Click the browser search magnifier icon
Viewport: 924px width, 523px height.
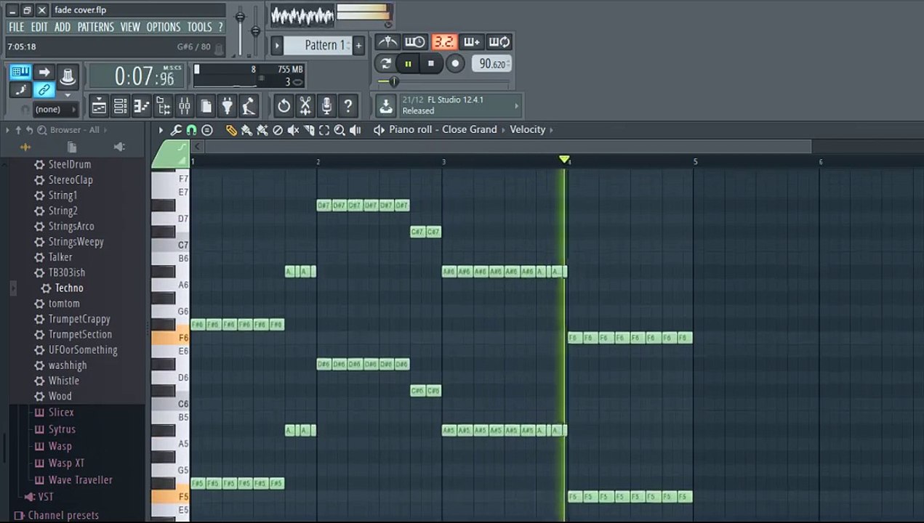pyautogui.click(x=42, y=130)
